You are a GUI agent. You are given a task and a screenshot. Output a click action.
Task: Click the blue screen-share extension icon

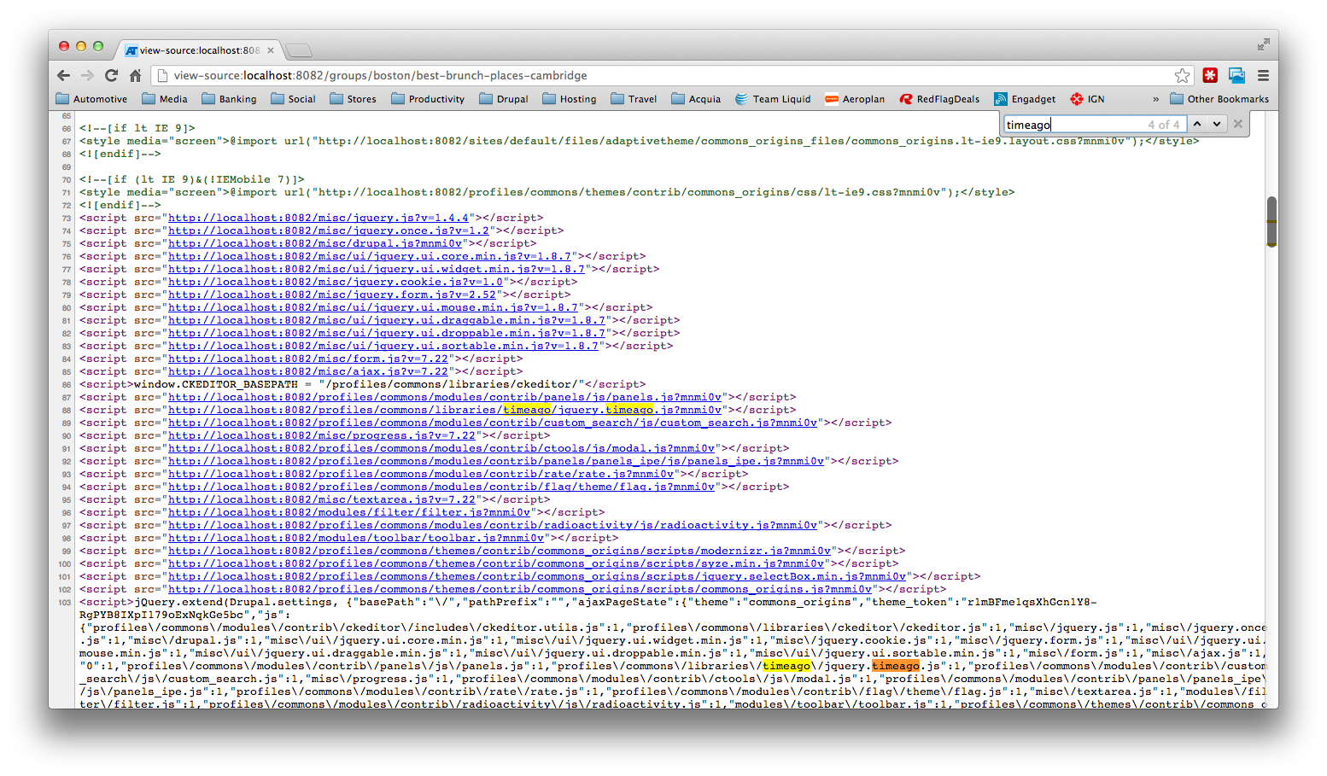click(x=1236, y=75)
